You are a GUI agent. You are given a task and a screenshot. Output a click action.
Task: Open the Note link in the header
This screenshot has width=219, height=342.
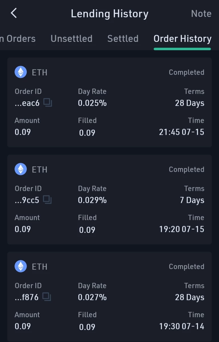click(x=201, y=13)
